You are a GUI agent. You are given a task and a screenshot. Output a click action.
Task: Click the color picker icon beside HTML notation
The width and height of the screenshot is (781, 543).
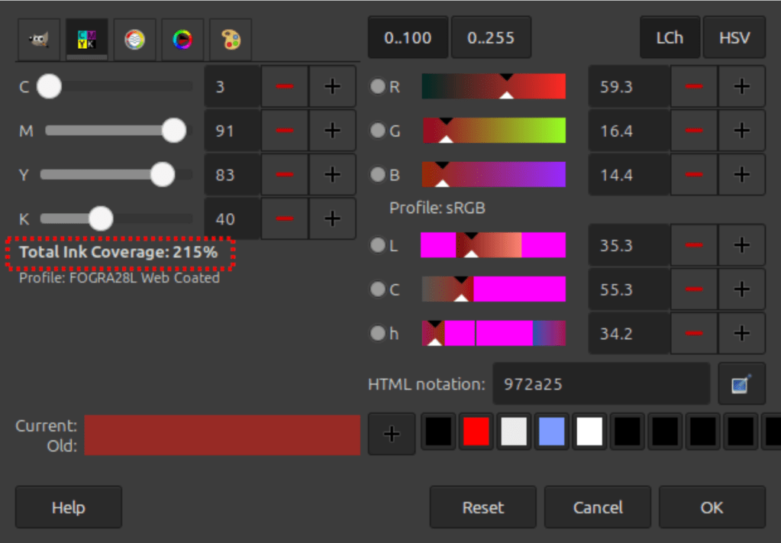tap(741, 384)
